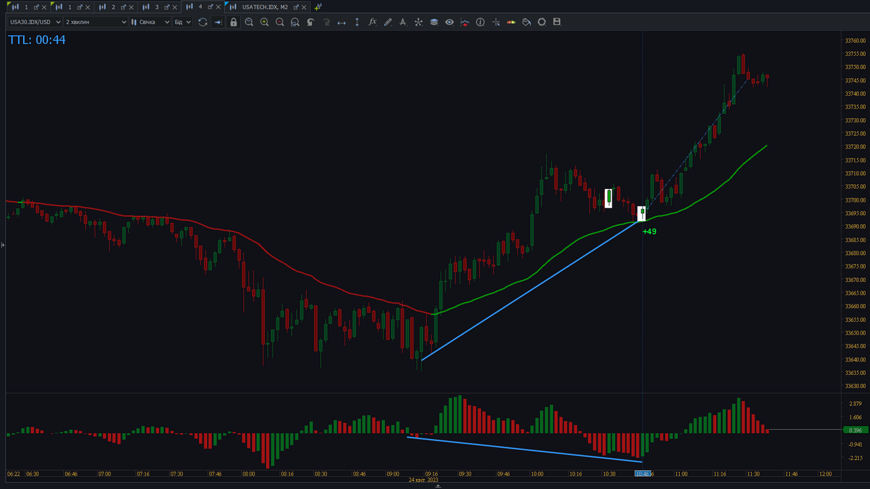870x489 pixels.
Task: Click the magnifier with clock icon
Action: tap(249, 22)
